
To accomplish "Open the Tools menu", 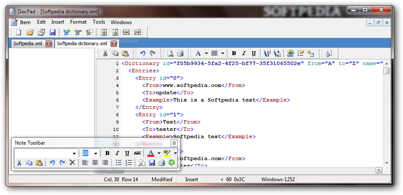I will (x=99, y=22).
